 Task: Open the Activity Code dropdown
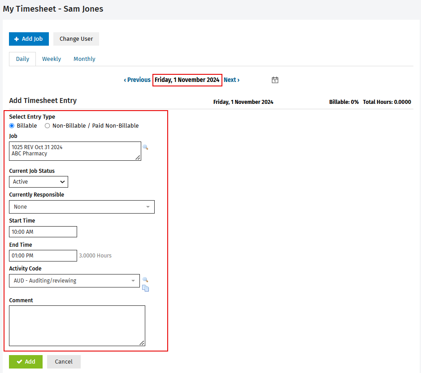click(x=74, y=281)
